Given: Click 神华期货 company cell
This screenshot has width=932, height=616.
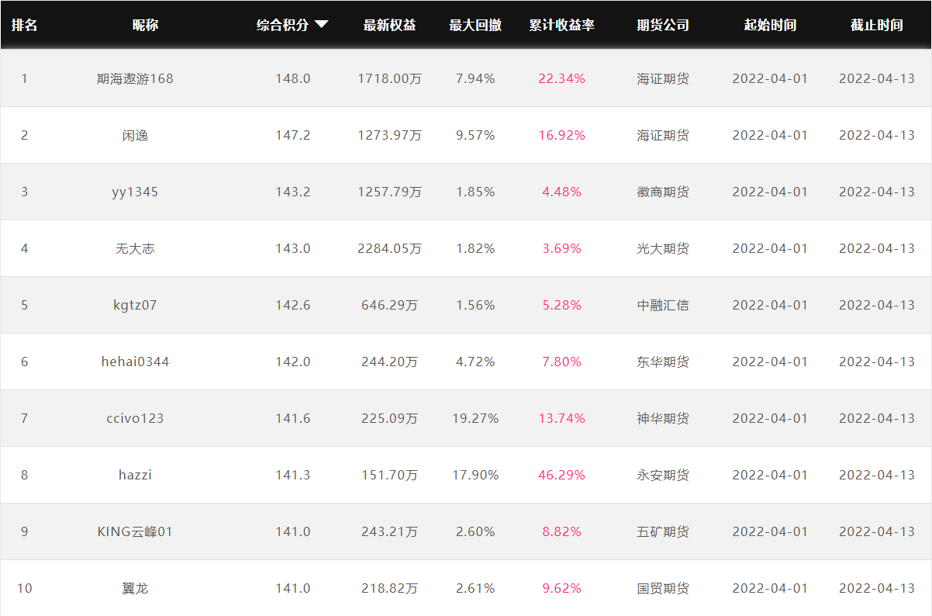Looking at the screenshot, I should click(x=663, y=418).
